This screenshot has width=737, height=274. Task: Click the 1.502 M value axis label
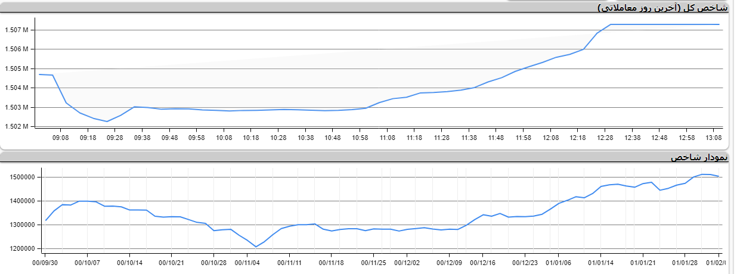16,126
